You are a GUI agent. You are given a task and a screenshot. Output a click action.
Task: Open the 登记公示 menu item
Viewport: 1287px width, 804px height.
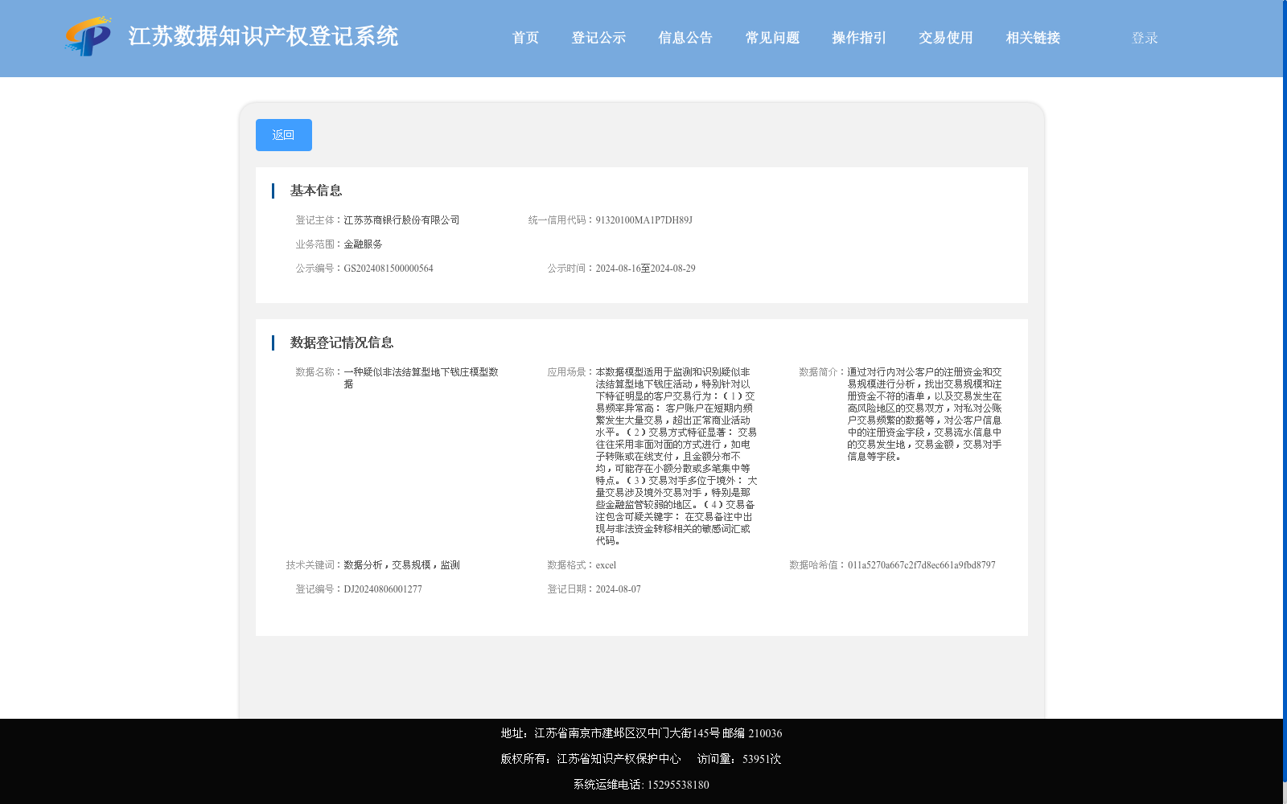tap(598, 38)
